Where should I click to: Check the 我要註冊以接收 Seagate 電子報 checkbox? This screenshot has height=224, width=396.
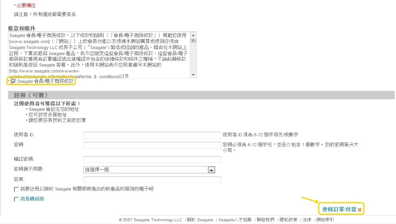click(x=16, y=189)
